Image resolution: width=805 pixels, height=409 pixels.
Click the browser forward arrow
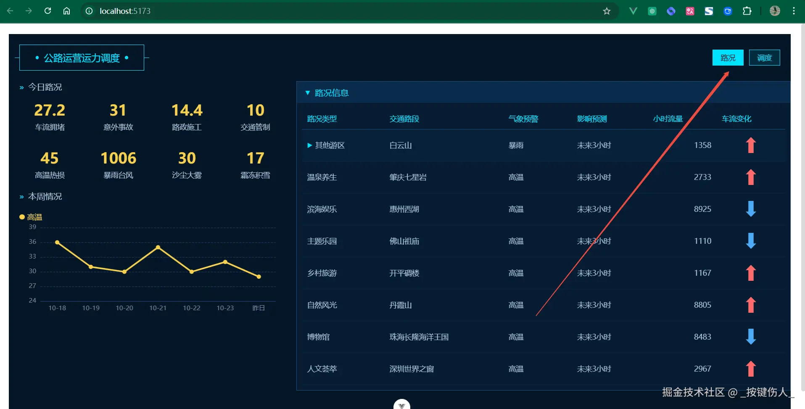point(29,11)
